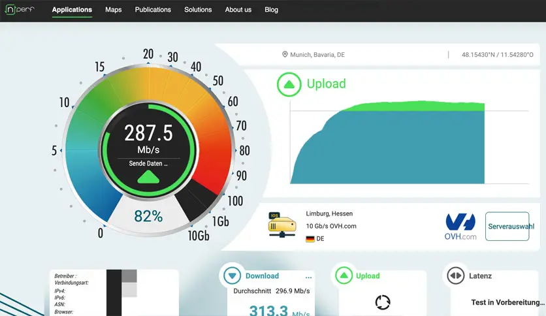
Task: Click the Upload loading spinner
Action: click(383, 302)
